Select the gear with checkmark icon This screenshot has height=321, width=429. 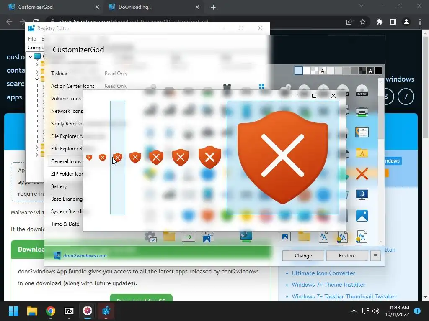tap(150, 237)
